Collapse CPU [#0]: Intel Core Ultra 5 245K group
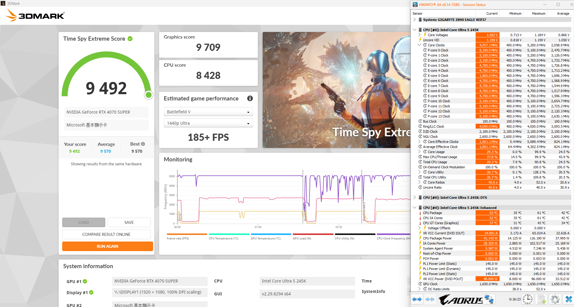Screen dimensions: 574x307 (415, 30)
